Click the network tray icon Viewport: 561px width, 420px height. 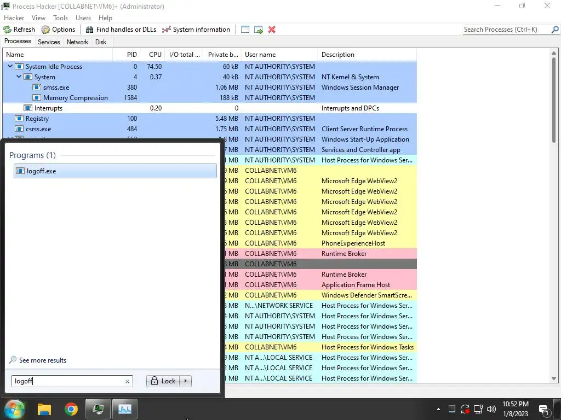[x=478, y=409]
